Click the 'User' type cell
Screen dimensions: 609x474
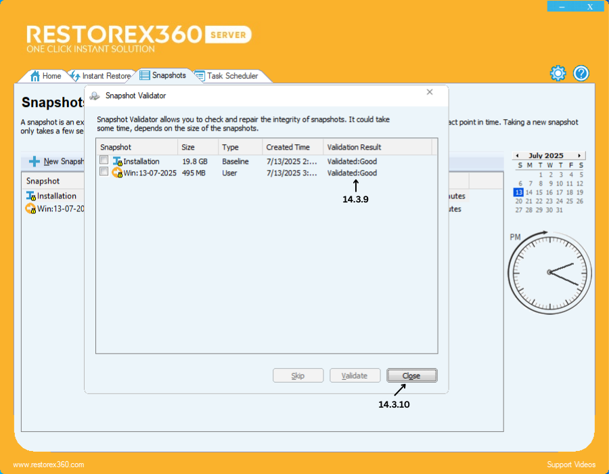pos(229,173)
